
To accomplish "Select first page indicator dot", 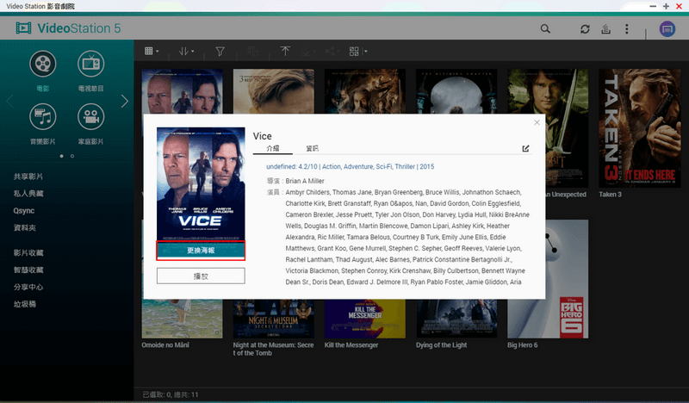I will coord(61,156).
